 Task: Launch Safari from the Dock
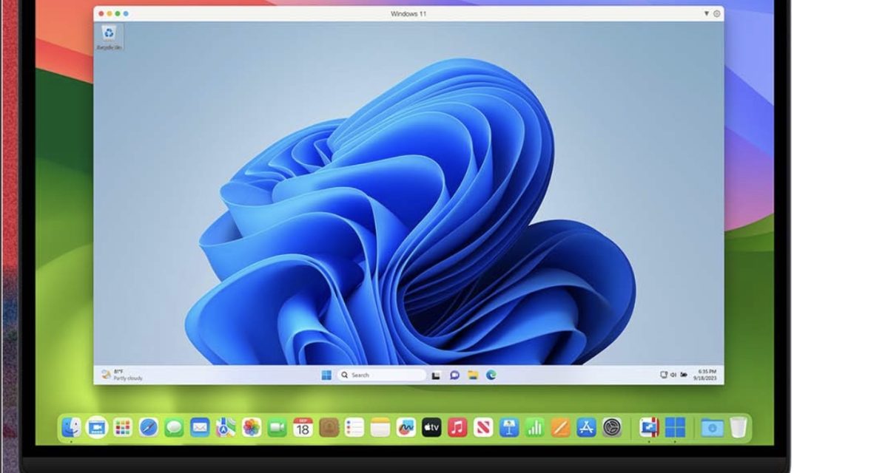pyautogui.click(x=149, y=427)
